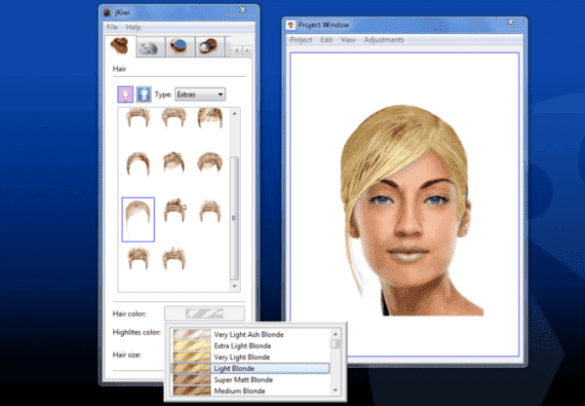585x406 pixels.
Task: Click the selected hairstyle thumbnail with blue border
Action: pos(138,219)
